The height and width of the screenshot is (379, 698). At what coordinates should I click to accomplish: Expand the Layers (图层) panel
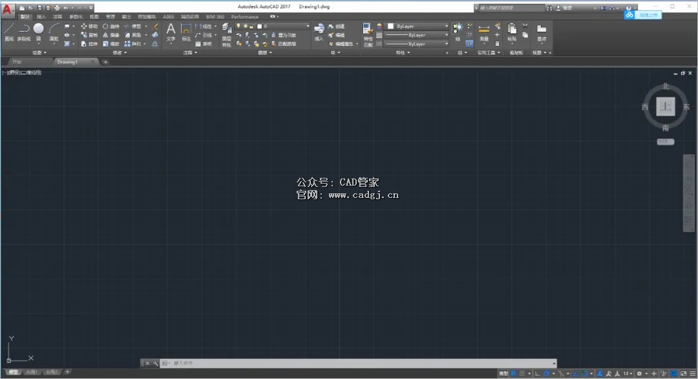(265, 52)
